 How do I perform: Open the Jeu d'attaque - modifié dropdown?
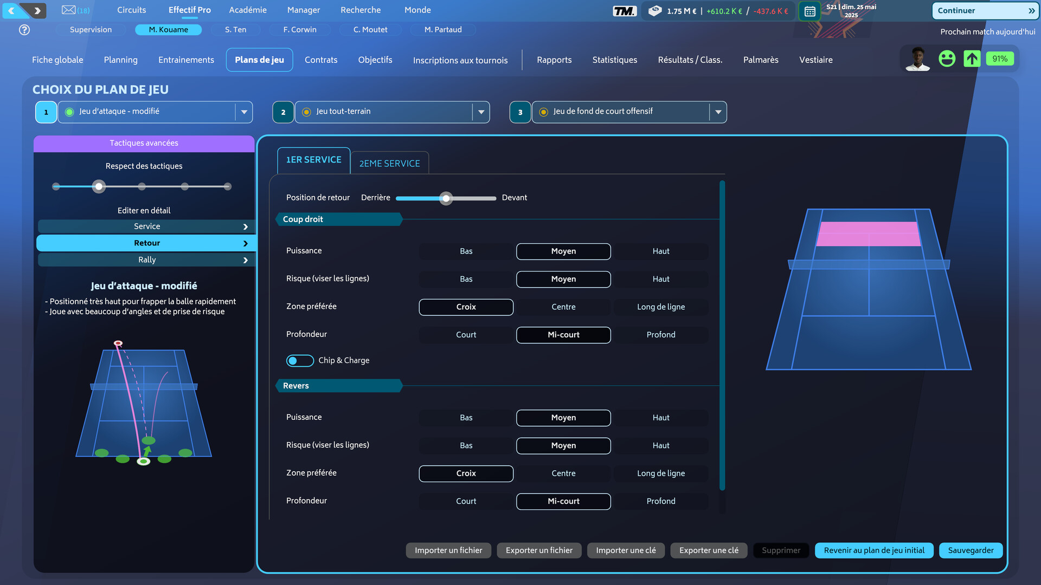(x=244, y=112)
